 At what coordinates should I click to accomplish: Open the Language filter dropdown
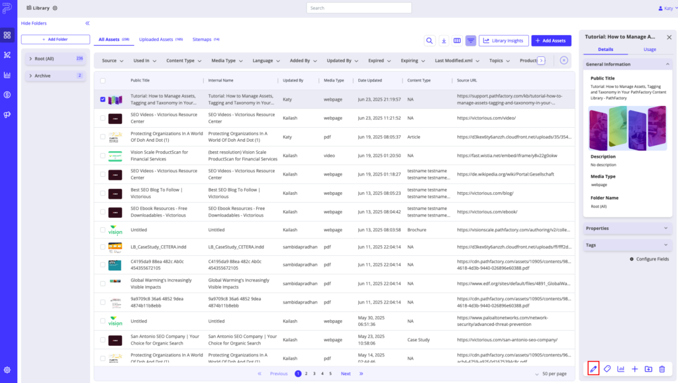tap(266, 60)
